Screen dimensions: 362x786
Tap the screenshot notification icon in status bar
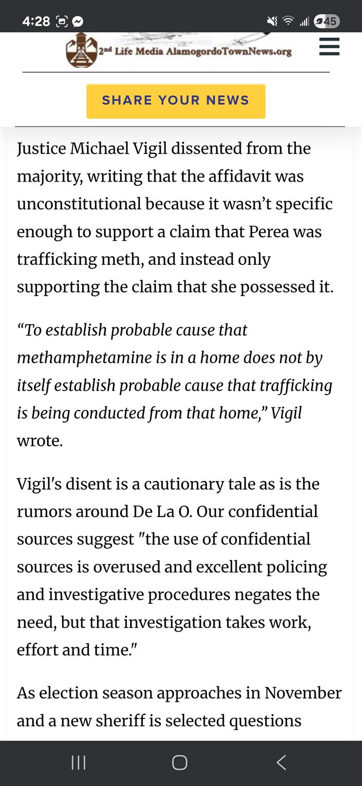(x=62, y=22)
